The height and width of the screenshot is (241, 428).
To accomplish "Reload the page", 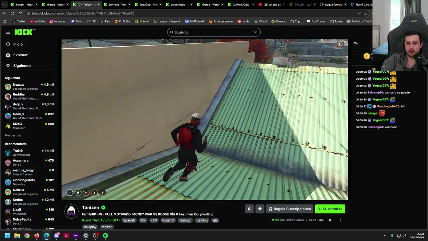I will point(12,13).
